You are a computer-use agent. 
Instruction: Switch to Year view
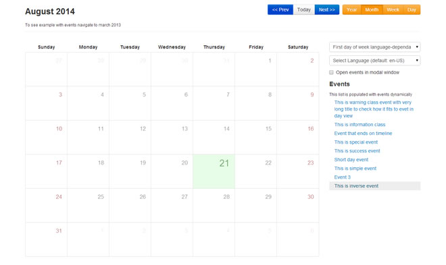pos(351,9)
